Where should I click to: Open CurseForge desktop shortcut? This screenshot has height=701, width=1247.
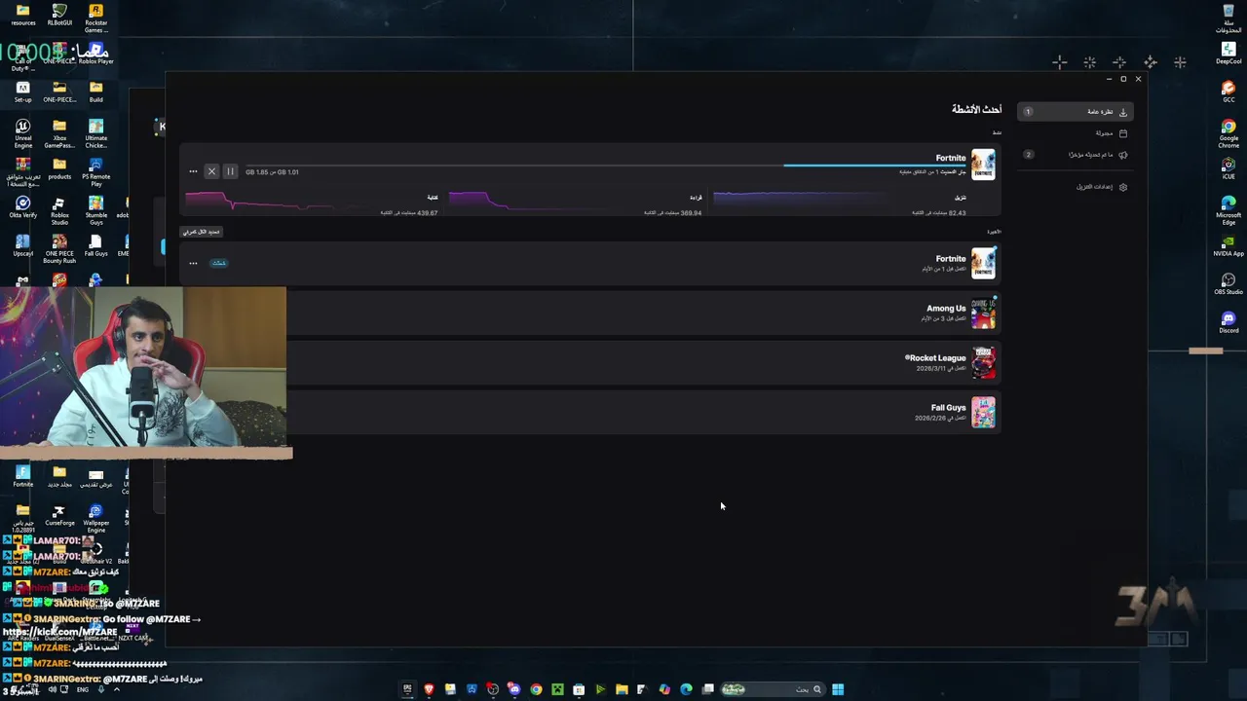pyautogui.click(x=59, y=515)
